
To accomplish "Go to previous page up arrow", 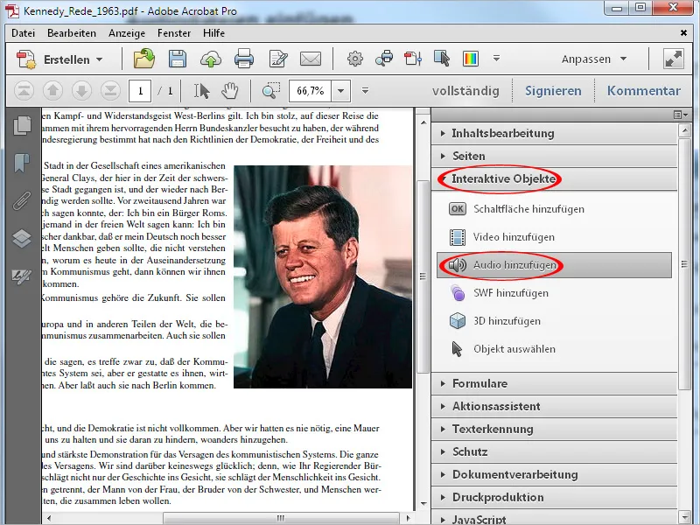I will (x=52, y=91).
